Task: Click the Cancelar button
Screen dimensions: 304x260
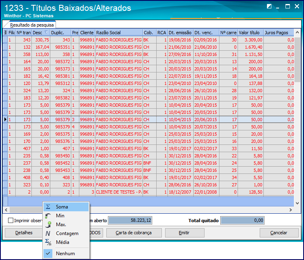Action: point(279,233)
